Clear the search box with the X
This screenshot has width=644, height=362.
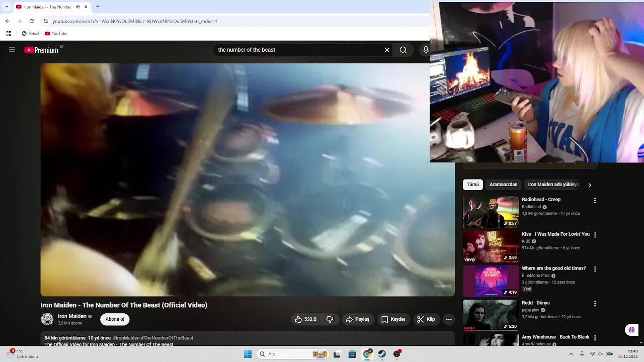[387, 50]
